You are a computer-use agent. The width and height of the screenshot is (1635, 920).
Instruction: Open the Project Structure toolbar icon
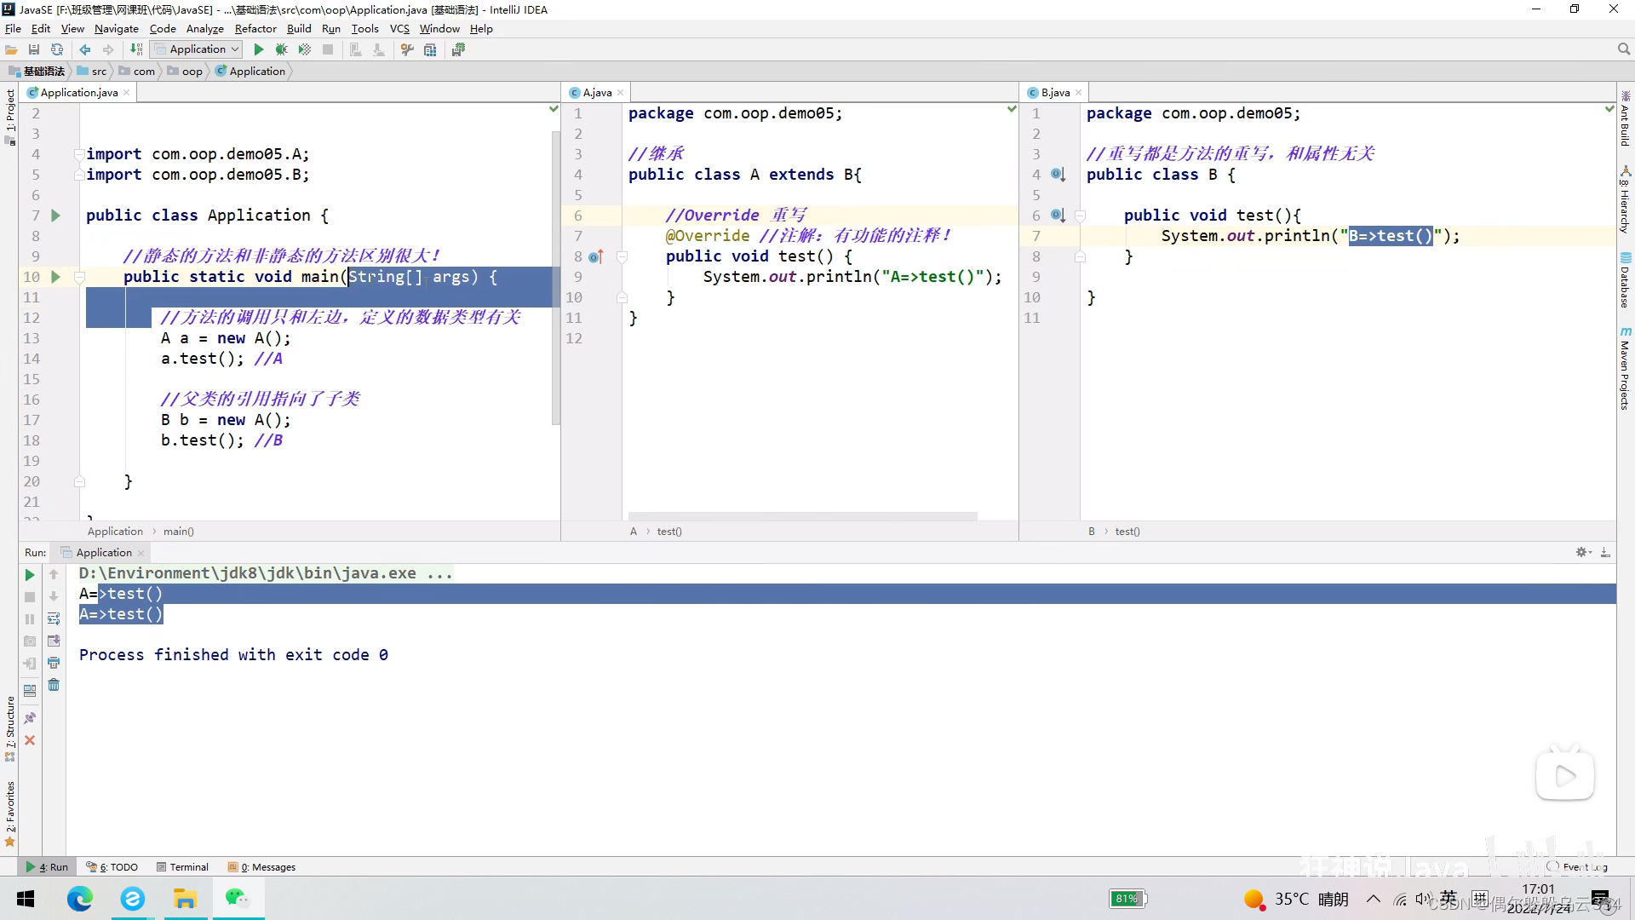430,49
